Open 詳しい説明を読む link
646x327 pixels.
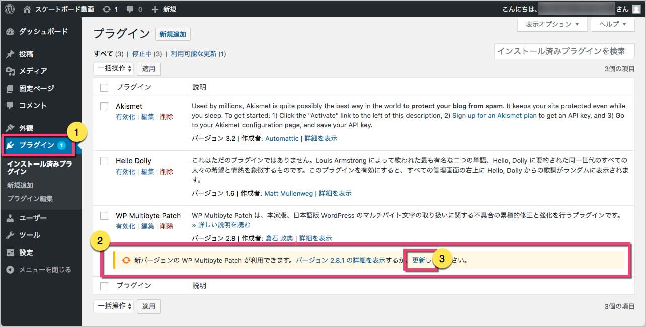(x=221, y=225)
